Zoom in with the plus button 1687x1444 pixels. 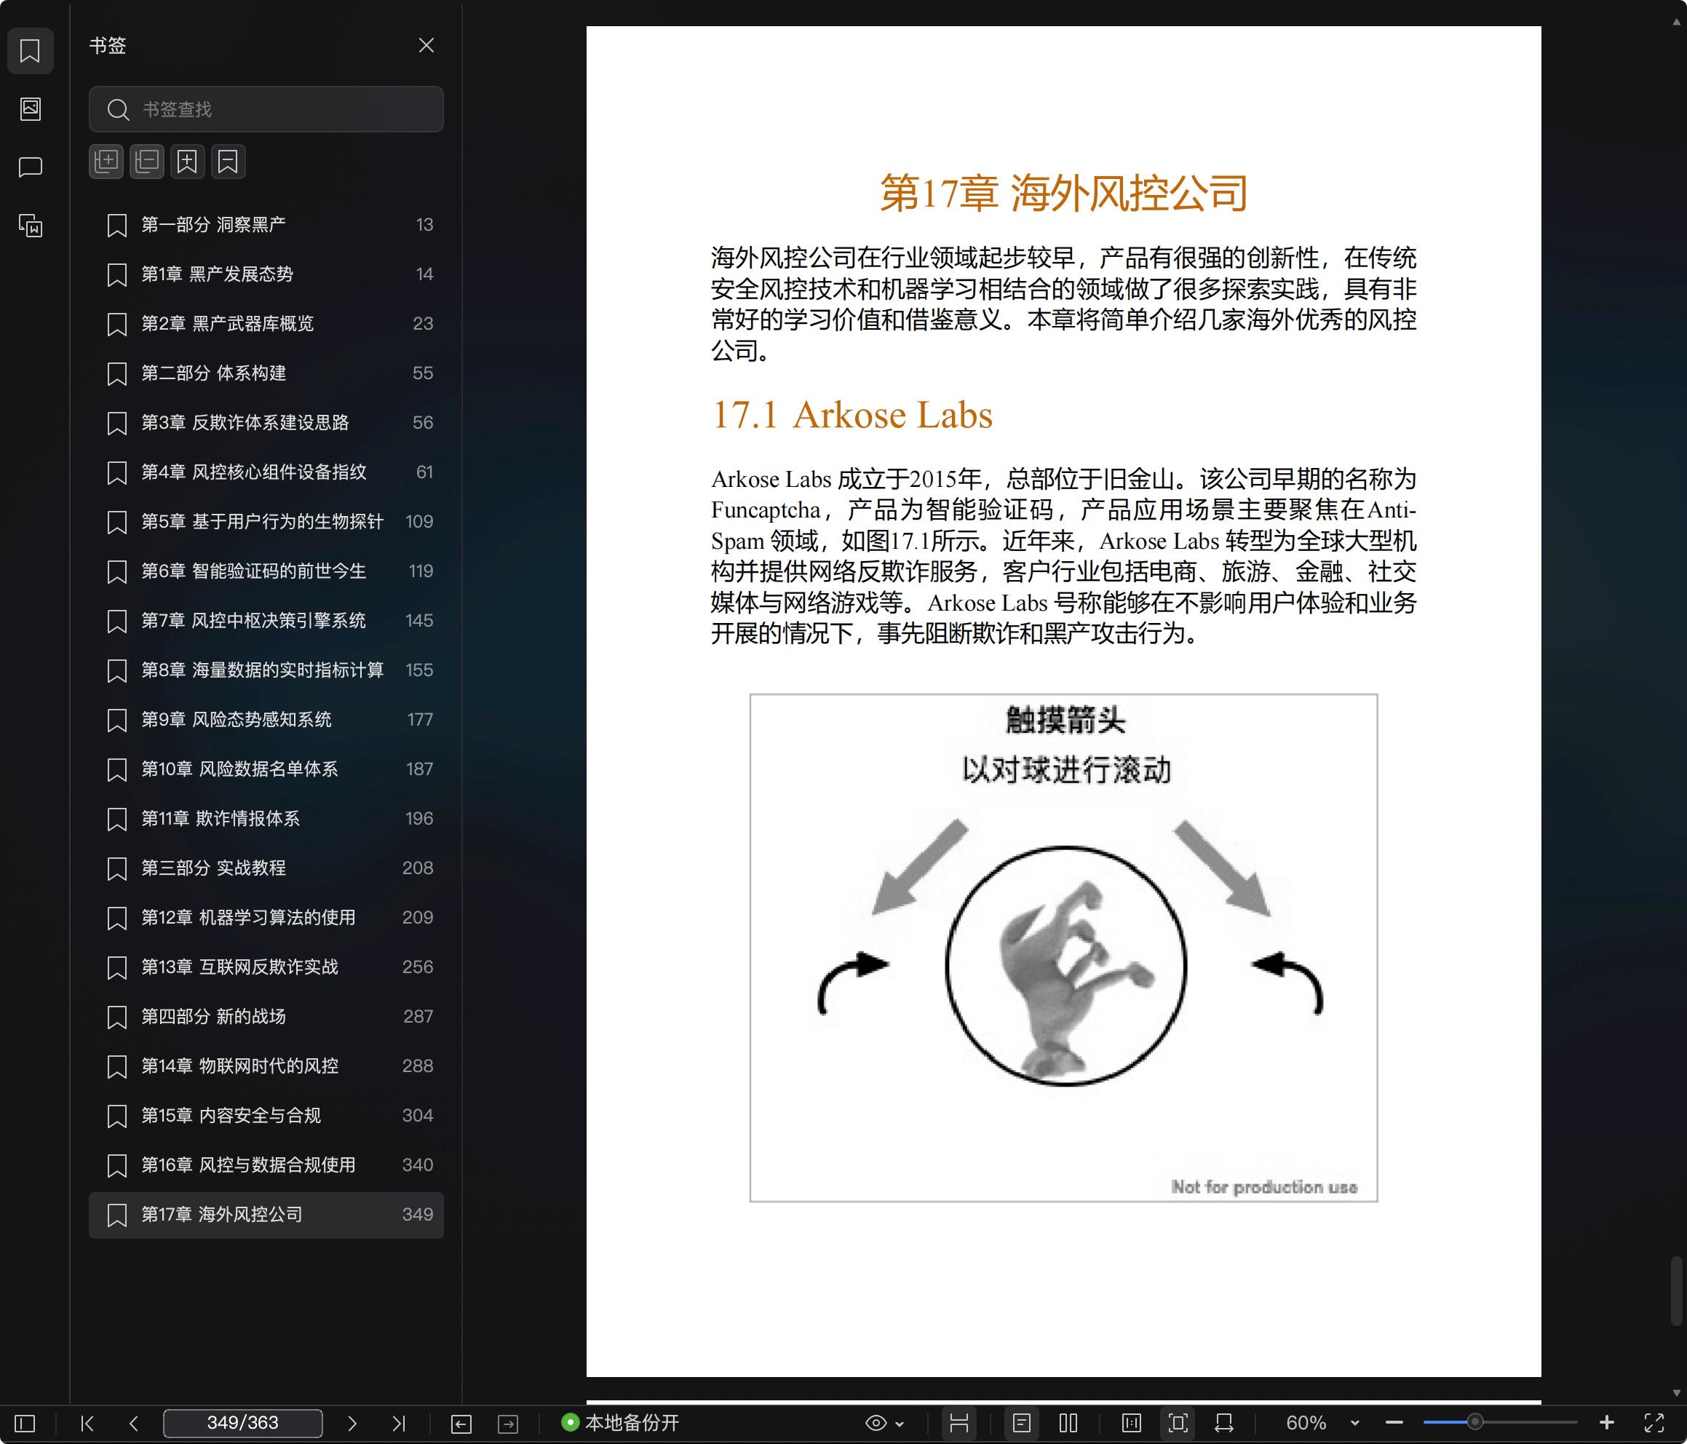point(1606,1423)
